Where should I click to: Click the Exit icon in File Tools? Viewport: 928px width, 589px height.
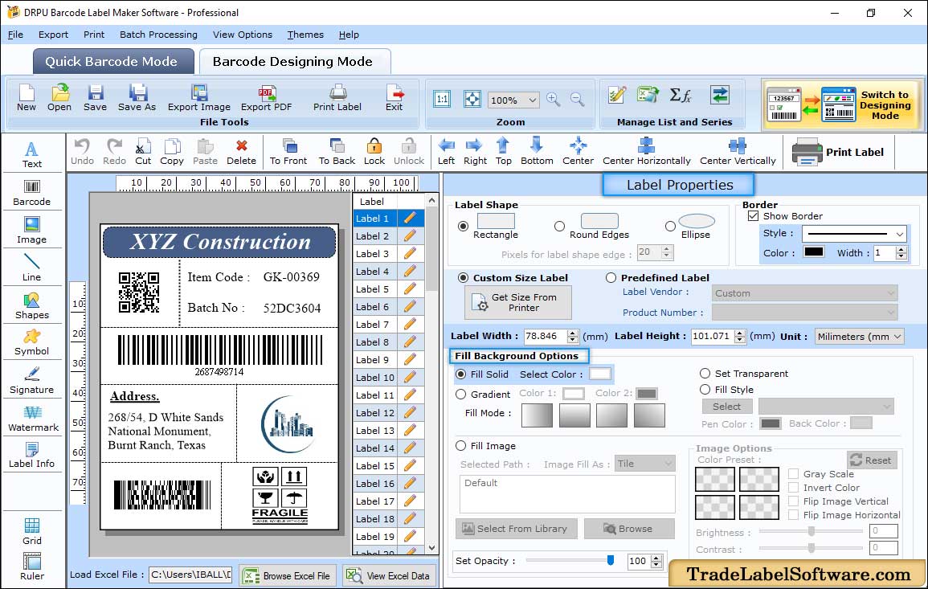click(x=395, y=98)
